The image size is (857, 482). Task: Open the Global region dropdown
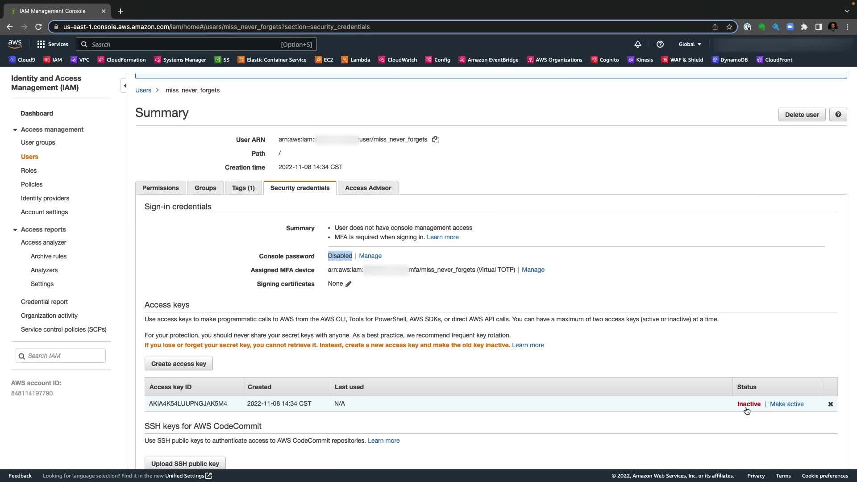click(690, 44)
